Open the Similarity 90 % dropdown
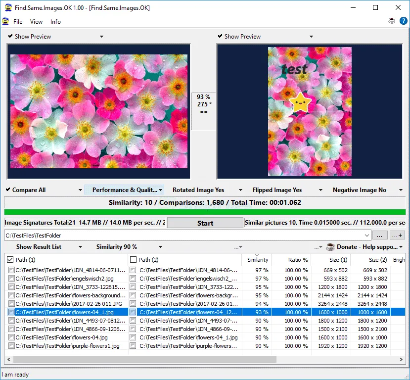410x380 pixels. [x=129, y=246]
